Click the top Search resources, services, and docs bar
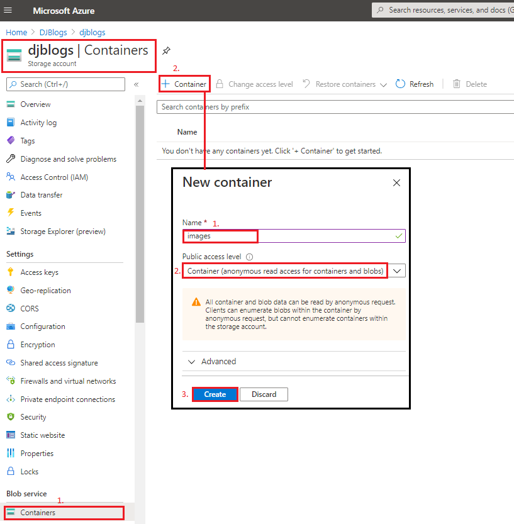The image size is (514, 524). [x=443, y=10]
